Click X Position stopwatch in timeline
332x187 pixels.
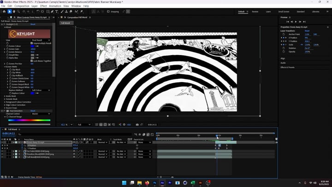[22, 145]
